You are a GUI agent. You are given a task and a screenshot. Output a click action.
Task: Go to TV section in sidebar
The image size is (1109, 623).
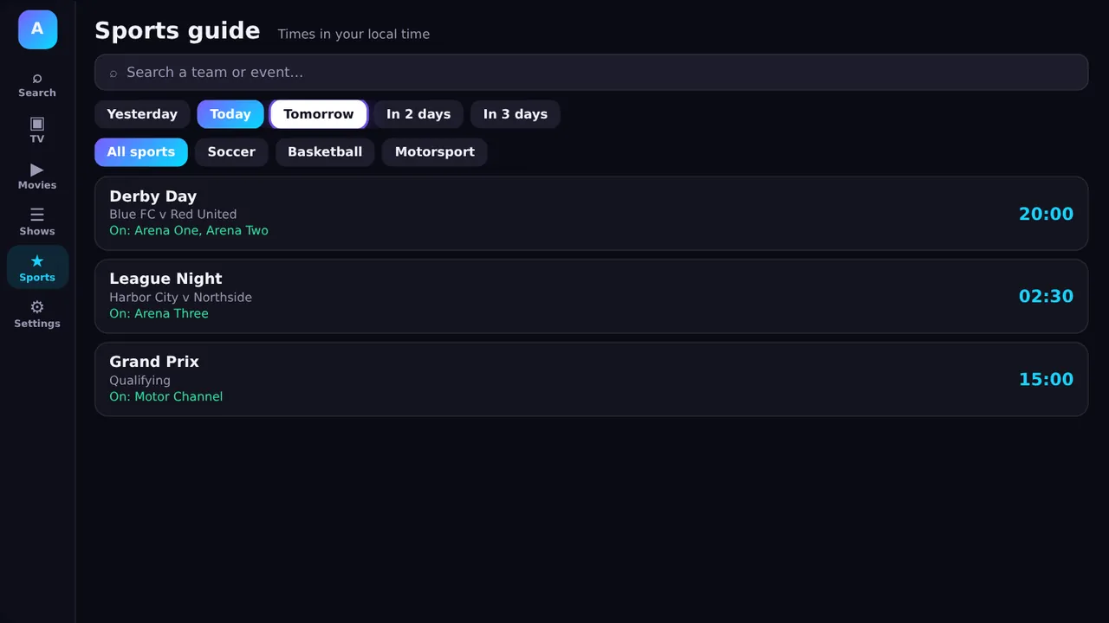click(x=37, y=130)
